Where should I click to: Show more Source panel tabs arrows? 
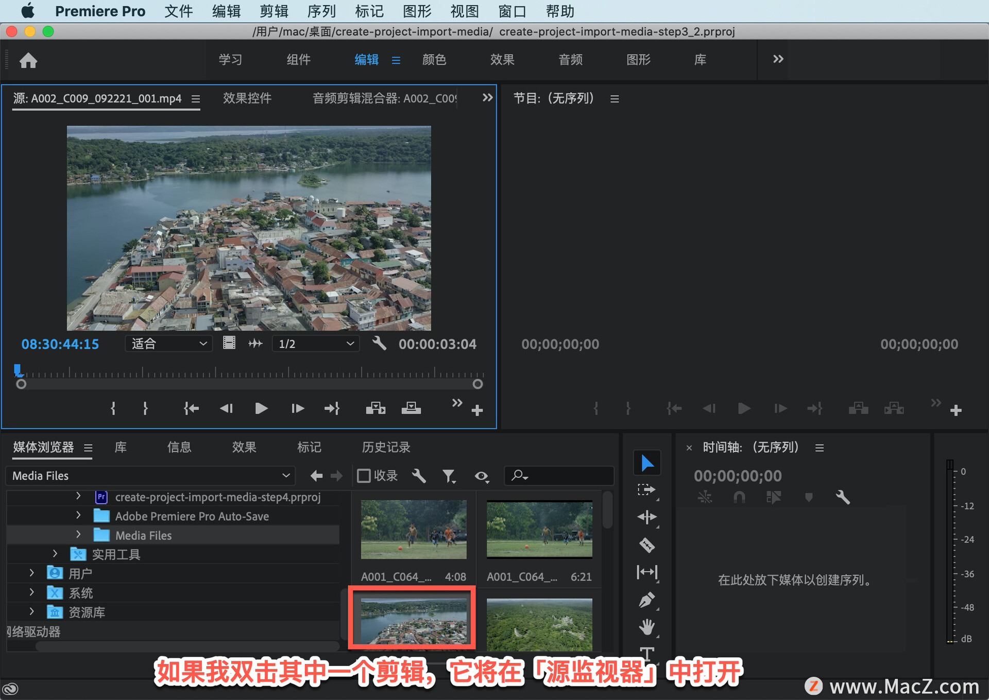pos(487,97)
